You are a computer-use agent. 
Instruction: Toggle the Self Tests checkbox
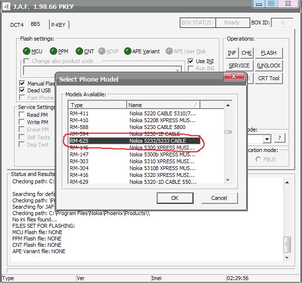pyautogui.click(x=22, y=137)
